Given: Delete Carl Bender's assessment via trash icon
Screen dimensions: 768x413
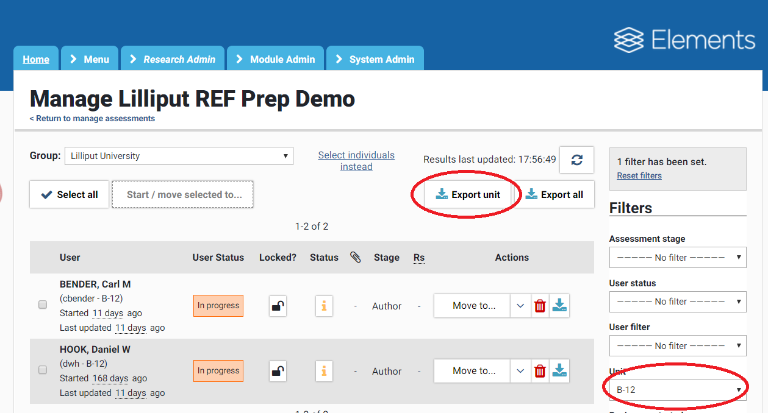Looking at the screenshot, I should point(540,306).
